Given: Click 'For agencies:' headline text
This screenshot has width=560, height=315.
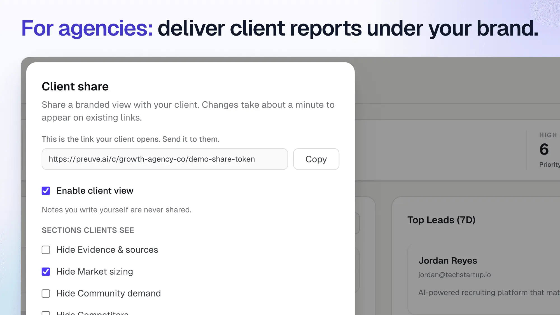Looking at the screenshot, I should click(x=87, y=28).
